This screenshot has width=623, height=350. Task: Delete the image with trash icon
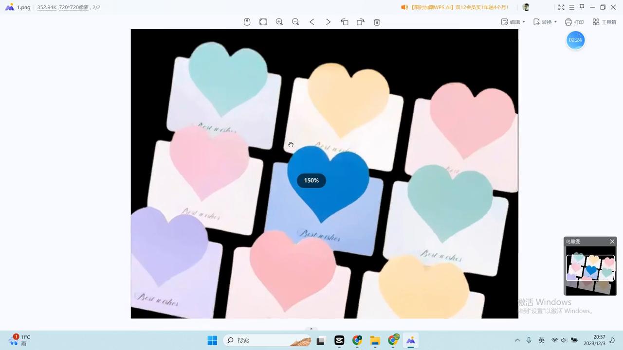coord(377,22)
